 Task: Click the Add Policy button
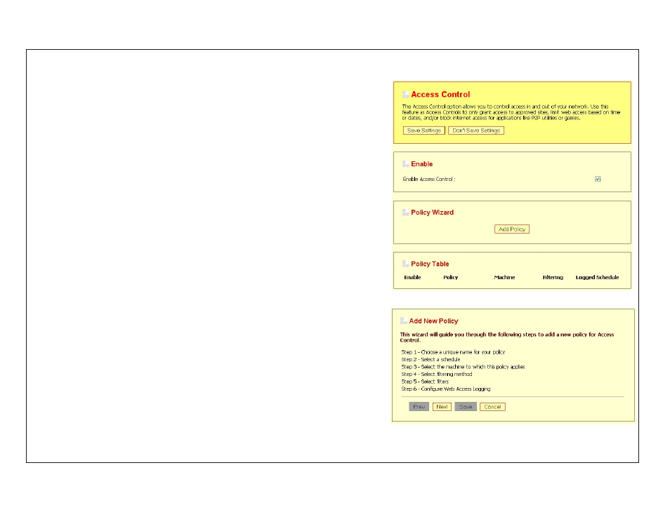point(511,229)
